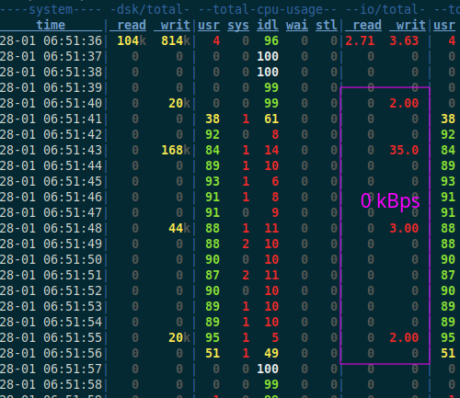Select the timestamp 28-01 06:51:43
Screen dimensions: 460x398
(x=51, y=150)
